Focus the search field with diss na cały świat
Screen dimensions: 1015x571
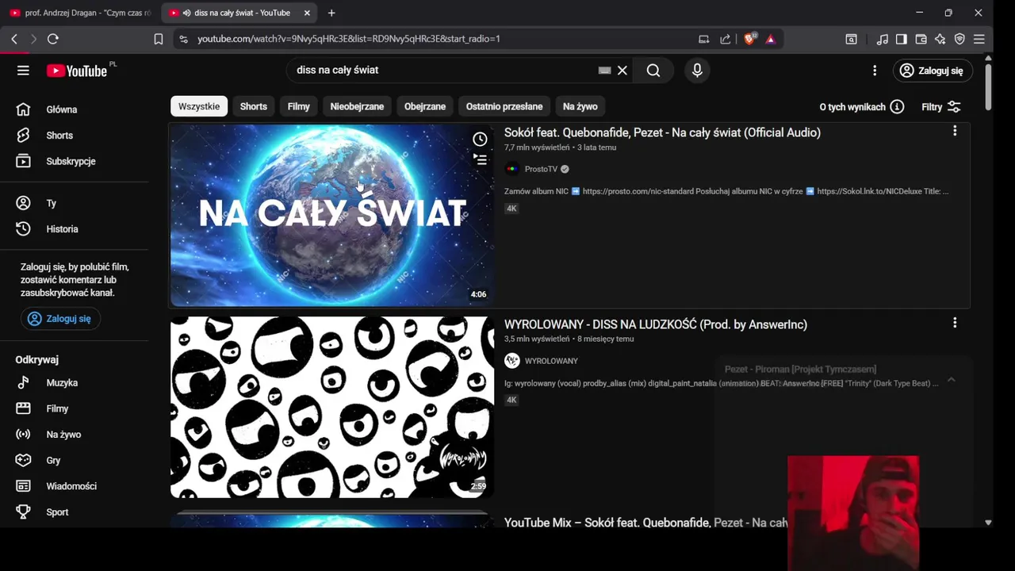444,70
